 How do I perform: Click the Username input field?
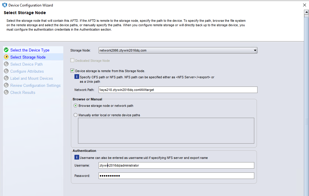point(176,165)
